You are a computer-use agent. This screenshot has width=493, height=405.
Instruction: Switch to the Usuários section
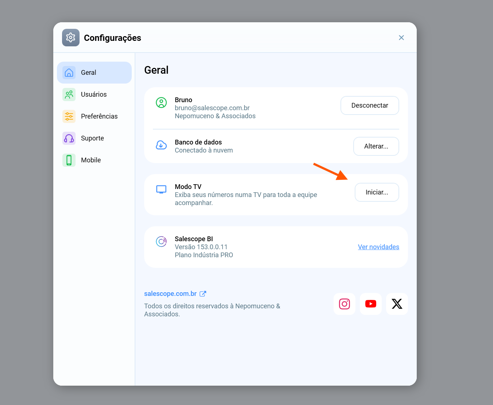tap(94, 94)
